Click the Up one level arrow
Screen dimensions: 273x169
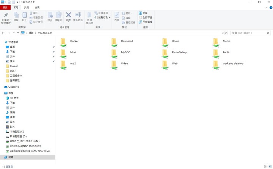tap(18, 33)
